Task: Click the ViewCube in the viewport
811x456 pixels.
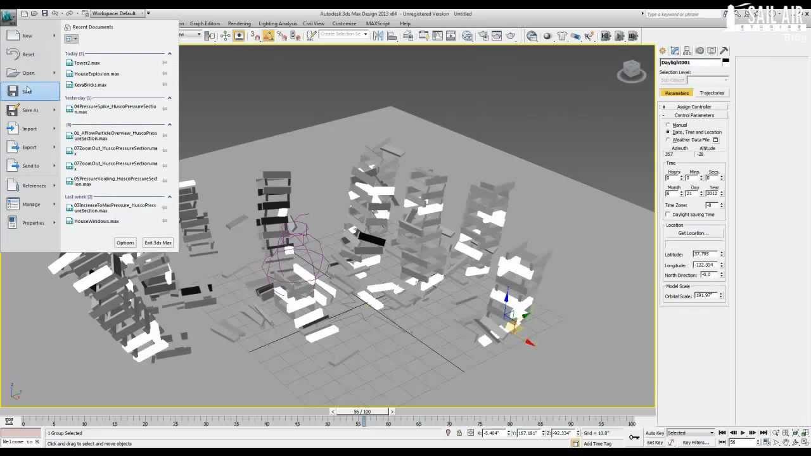Action: 631,71
